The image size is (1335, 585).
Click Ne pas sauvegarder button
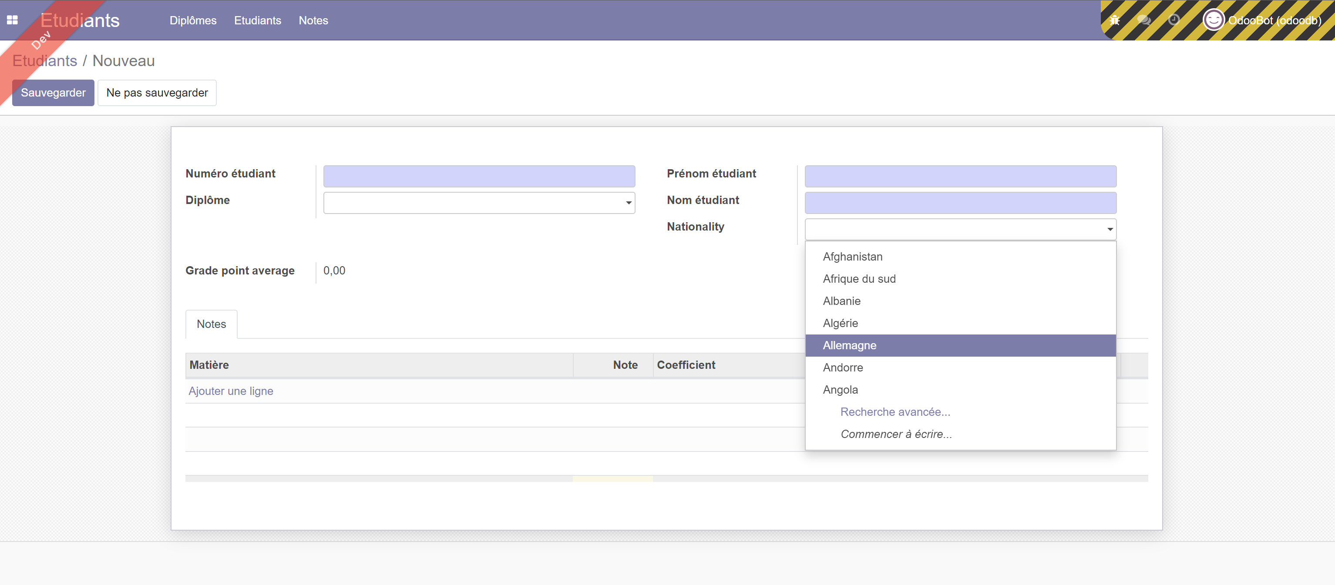pos(157,93)
